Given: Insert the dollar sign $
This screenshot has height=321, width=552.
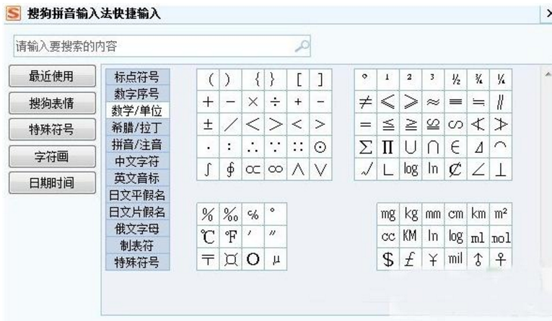Looking at the screenshot, I should pos(388,259).
